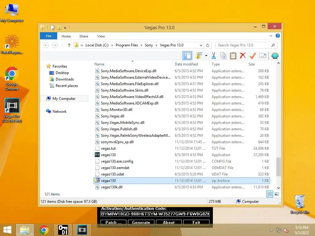
Task: Go back with the Back arrow
Action: [x=46, y=45]
